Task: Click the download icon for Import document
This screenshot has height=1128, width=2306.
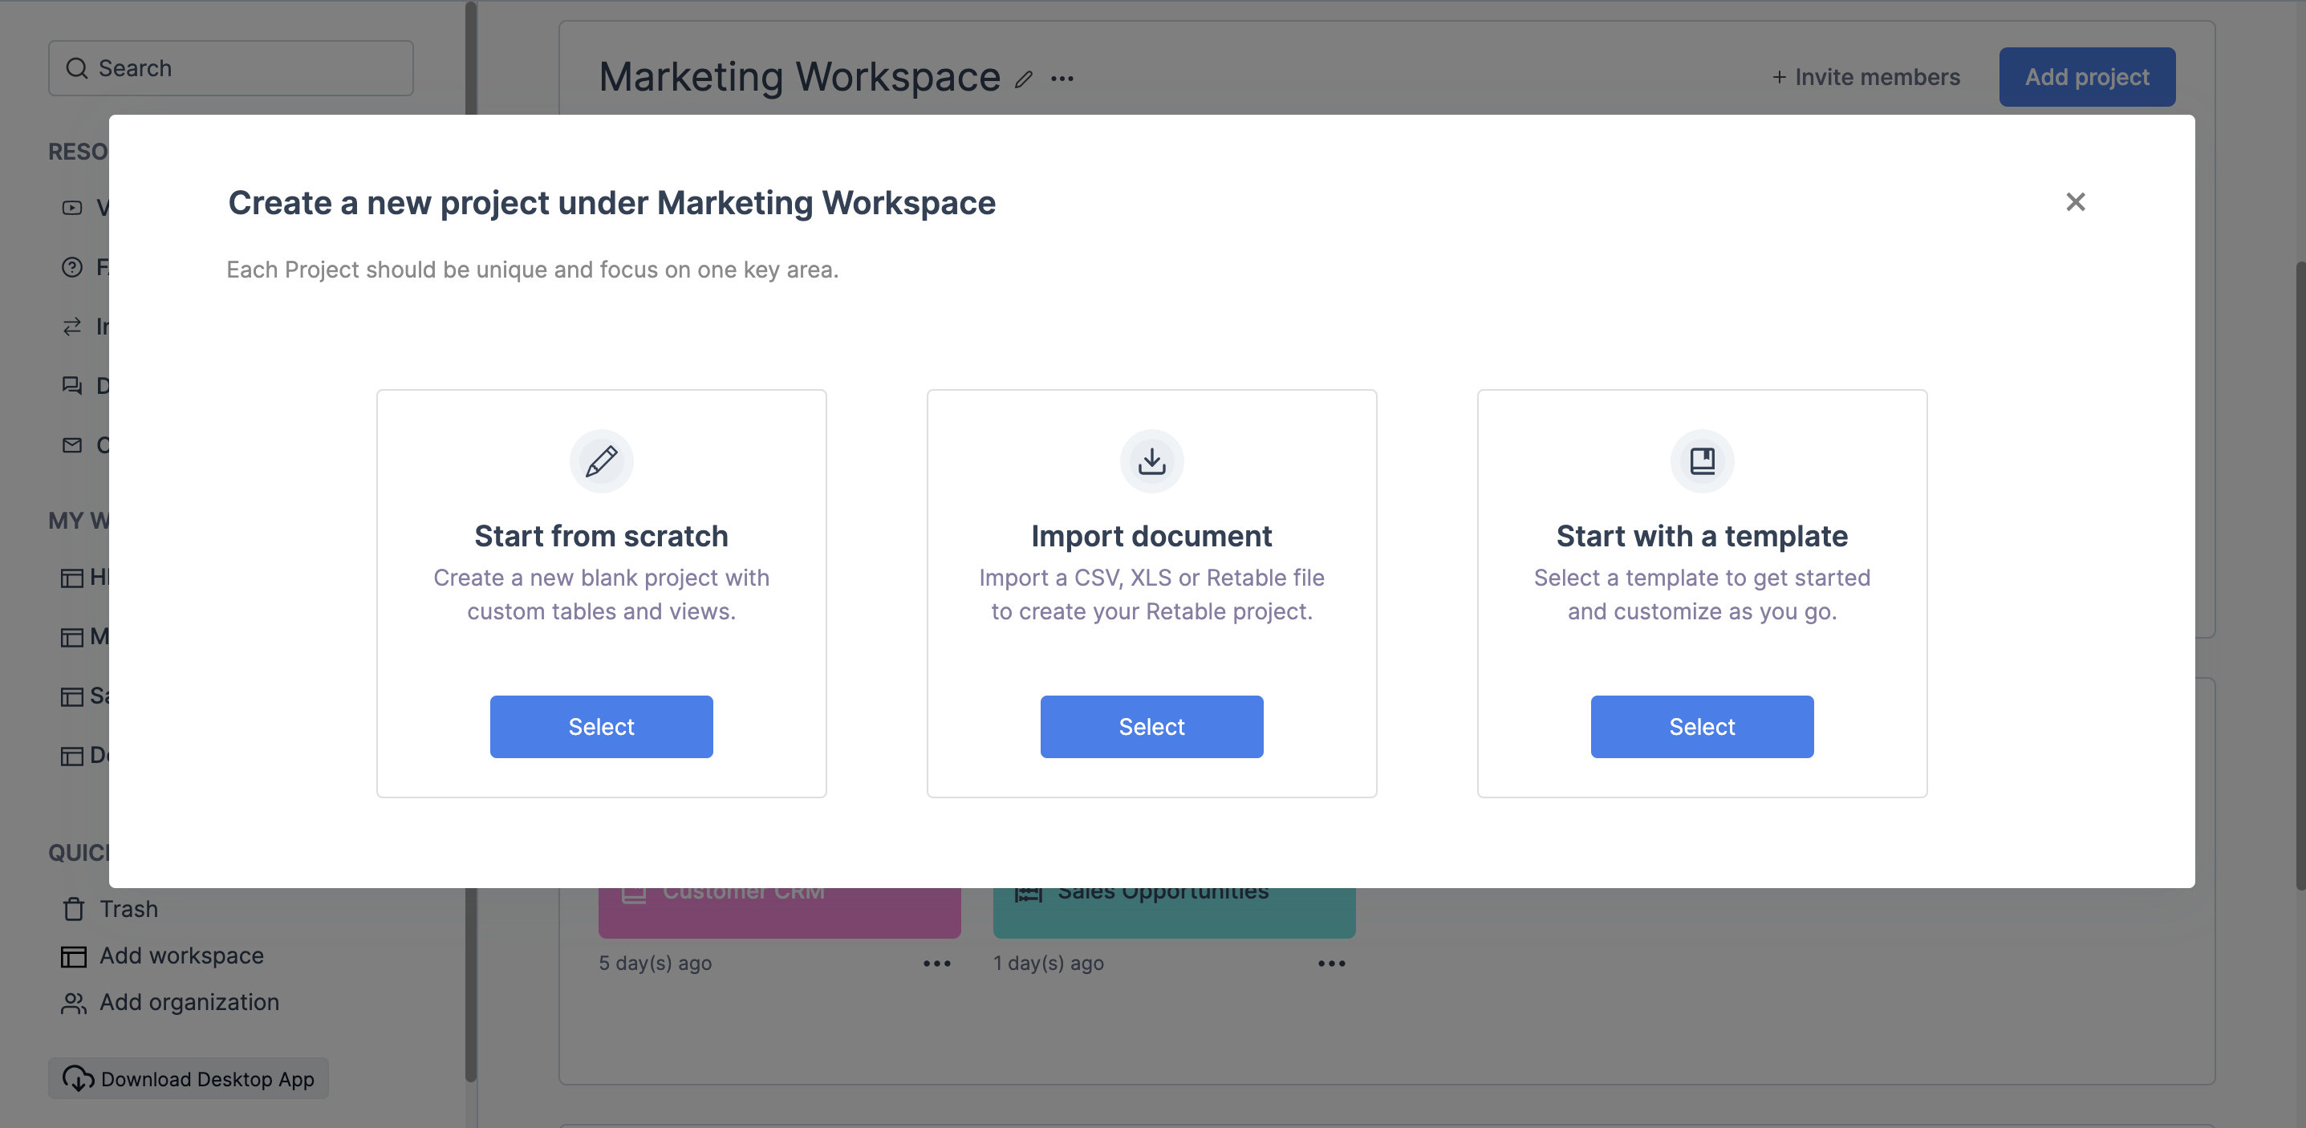Action: point(1151,461)
